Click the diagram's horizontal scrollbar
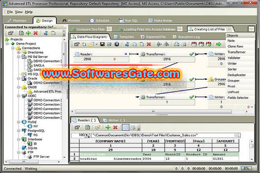Screen dimensions: 260x173 coord(153,112)
